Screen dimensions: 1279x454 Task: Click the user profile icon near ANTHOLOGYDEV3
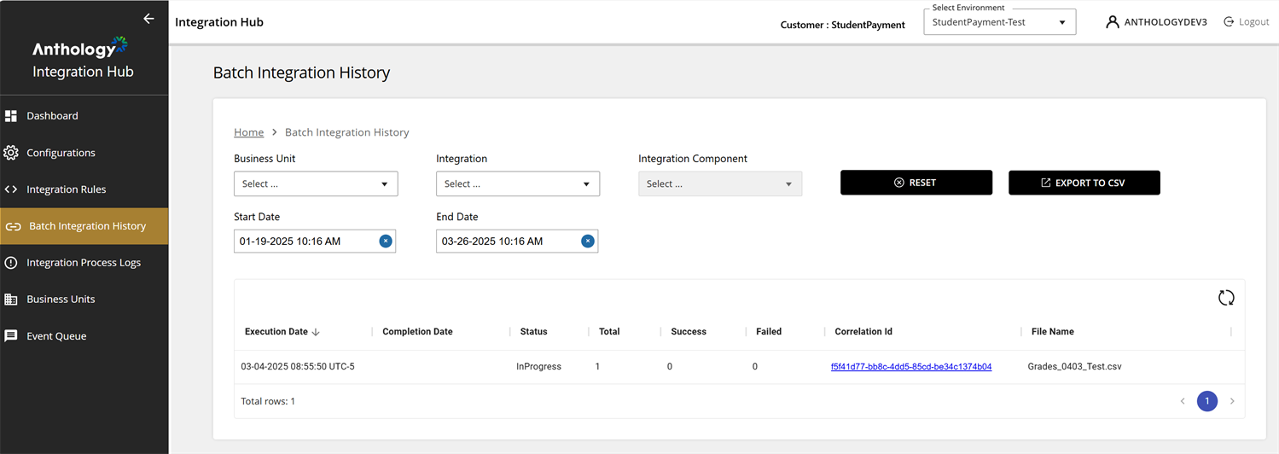click(1112, 22)
